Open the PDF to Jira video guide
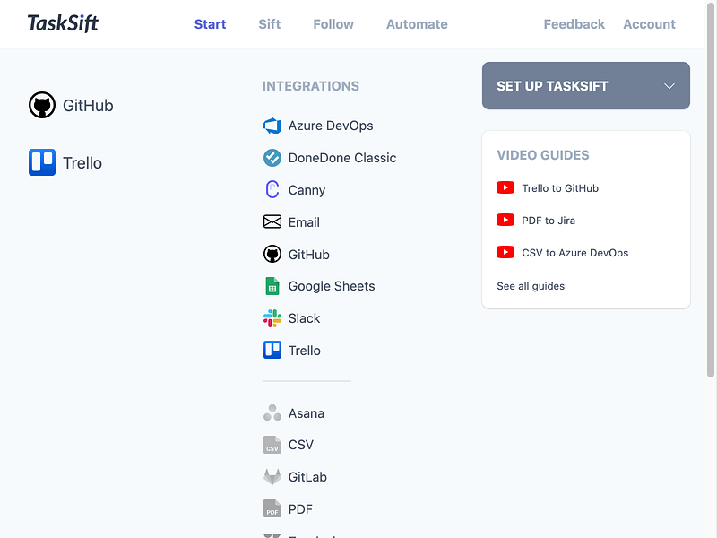This screenshot has width=717, height=538. [549, 221]
